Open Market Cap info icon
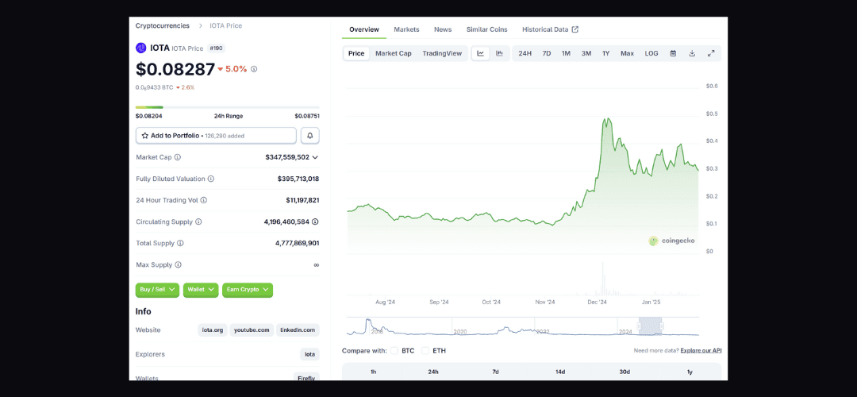Image resolution: width=857 pixels, height=397 pixels. [178, 157]
